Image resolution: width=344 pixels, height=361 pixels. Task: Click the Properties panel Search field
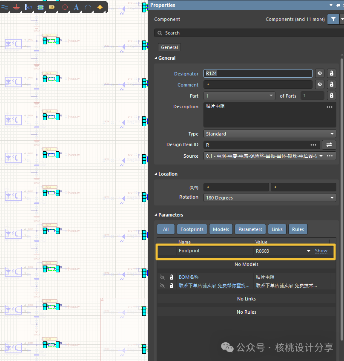pos(247,33)
